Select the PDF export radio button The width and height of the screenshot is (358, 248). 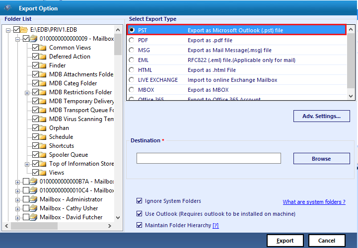tap(132, 40)
